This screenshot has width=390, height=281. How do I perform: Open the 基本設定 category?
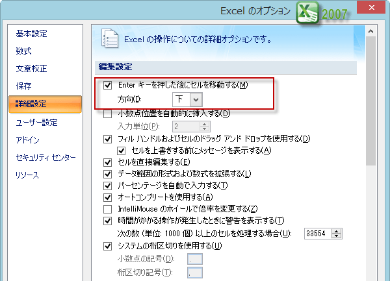point(32,34)
